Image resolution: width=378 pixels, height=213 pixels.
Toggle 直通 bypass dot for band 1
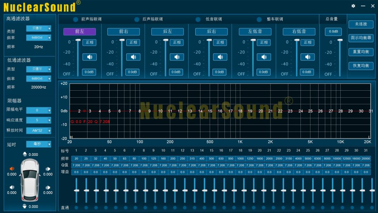tap(76, 207)
